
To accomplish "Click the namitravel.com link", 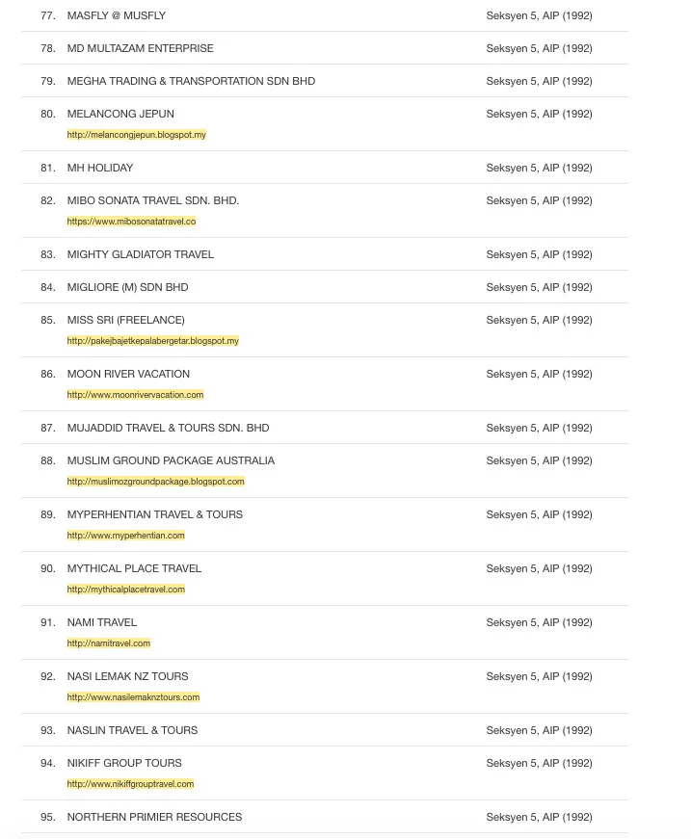I will coord(108,643).
